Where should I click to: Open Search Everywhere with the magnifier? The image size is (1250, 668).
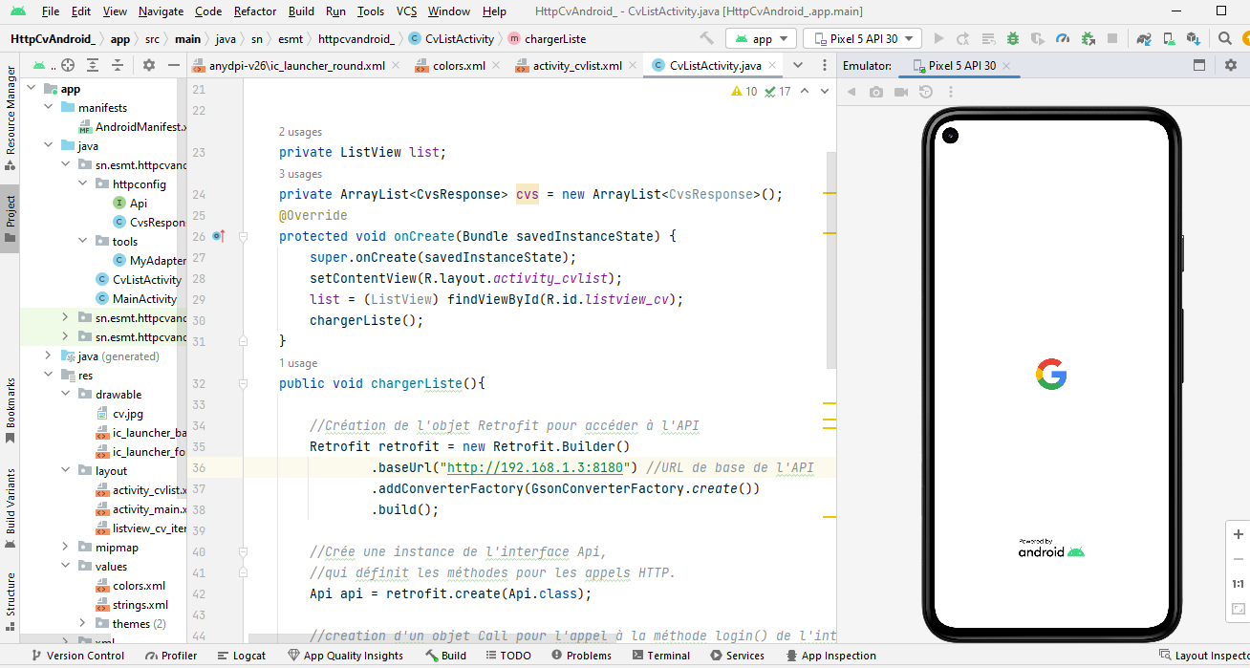click(1224, 38)
